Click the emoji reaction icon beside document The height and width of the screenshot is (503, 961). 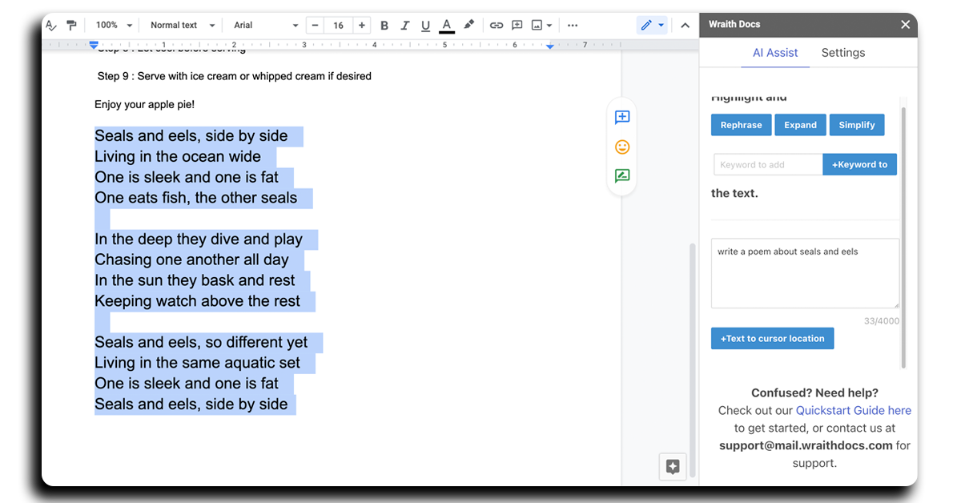tap(622, 147)
